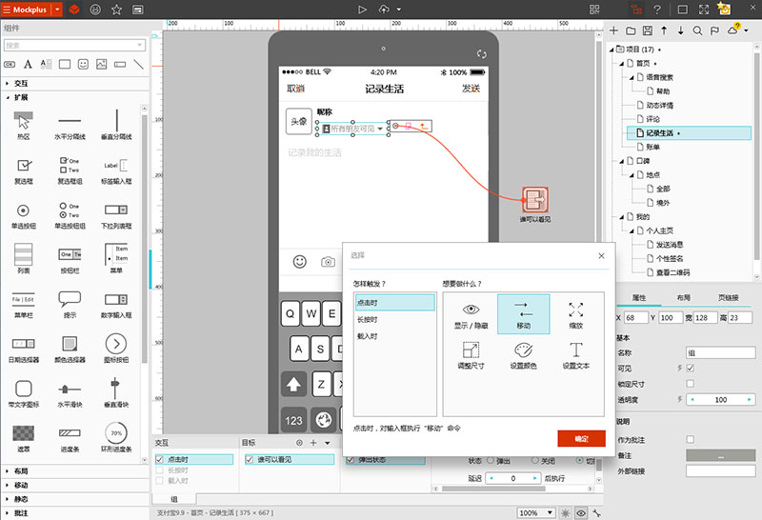
Task: Click the search magnifier in project panel
Action: pos(698,30)
